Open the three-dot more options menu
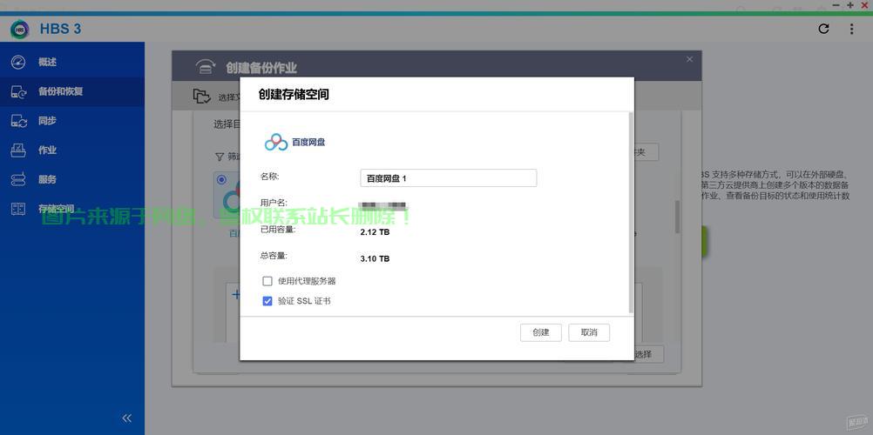The height and width of the screenshot is (435, 873). (x=851, y=29)
